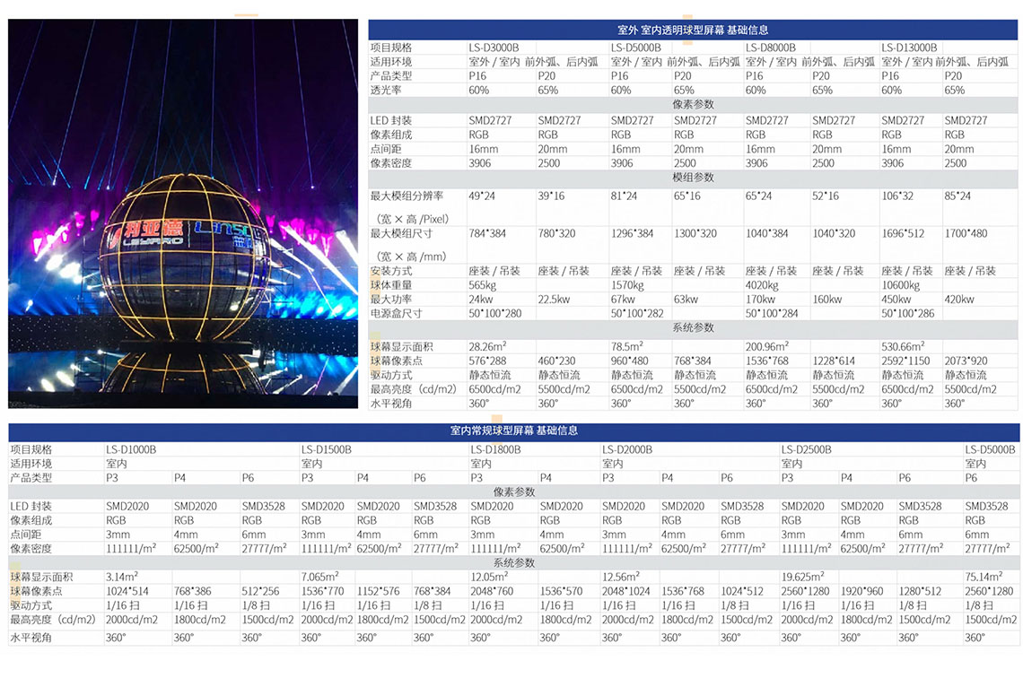The height and width of the screenshot is (687, 1023).
Task: Select the 室外 室内透明球型屏幕 基础信息 title bar
Action: coord(693,30)
